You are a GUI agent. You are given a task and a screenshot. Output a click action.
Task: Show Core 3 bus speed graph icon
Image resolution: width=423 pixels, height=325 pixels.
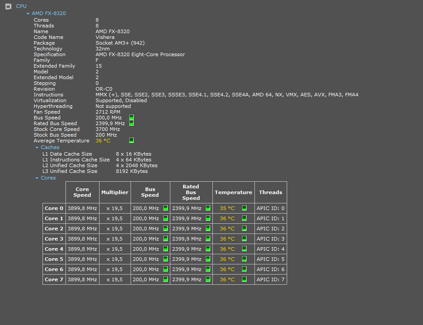click(165, 238)
